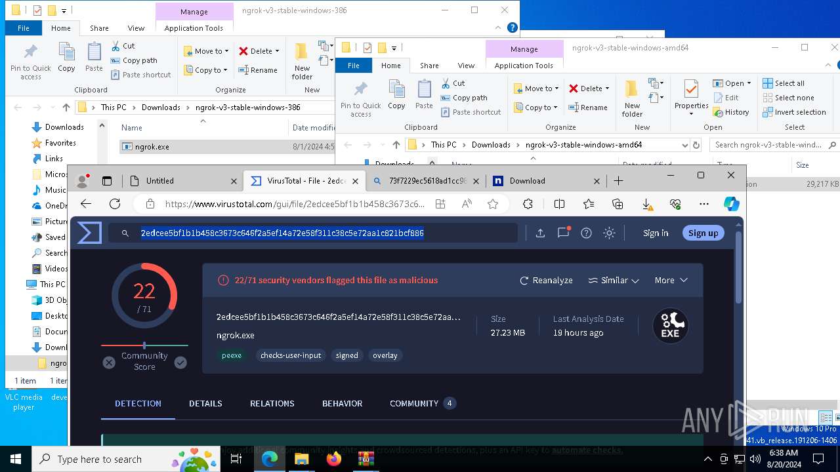Click Edge address bar URL
The height and width of the screenshot is (472, 840).
(x=295, y=204)
